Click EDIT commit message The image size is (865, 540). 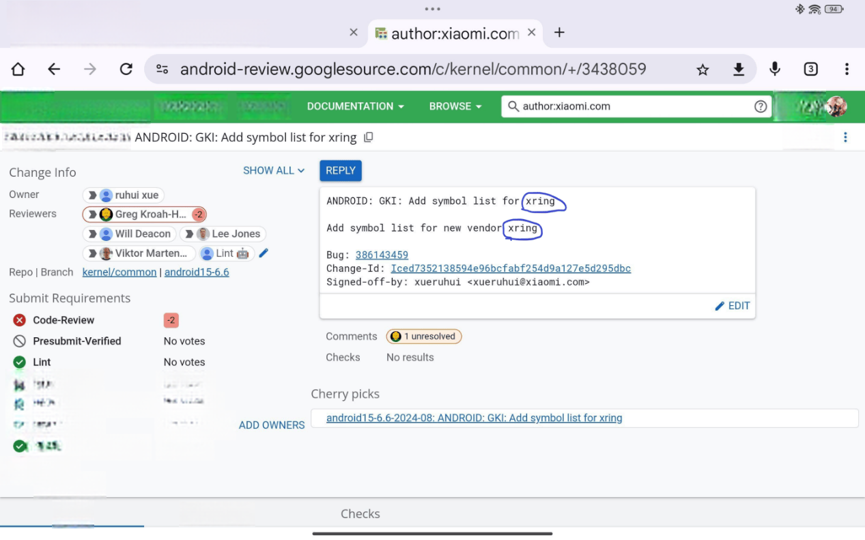tap(732, 306)
